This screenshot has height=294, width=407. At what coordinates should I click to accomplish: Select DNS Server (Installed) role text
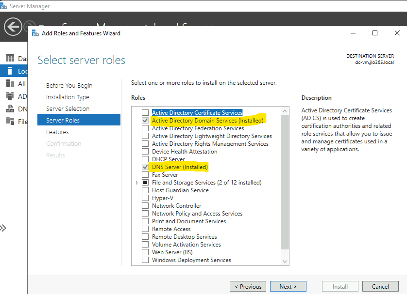click(180, 167)
